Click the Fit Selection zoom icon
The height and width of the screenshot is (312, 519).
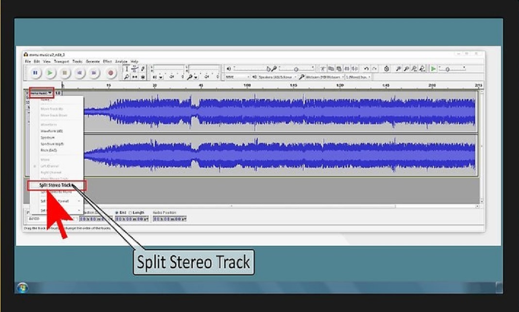coord(415,69)
